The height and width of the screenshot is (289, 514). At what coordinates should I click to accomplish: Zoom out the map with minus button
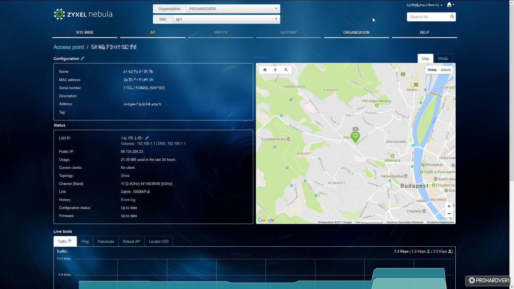pos(449,214)
